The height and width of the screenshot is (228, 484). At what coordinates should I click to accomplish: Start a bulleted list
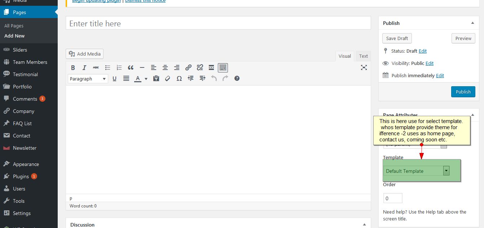107,67
